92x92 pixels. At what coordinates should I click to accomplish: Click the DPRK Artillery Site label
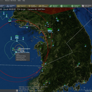[x=31, y=26]
